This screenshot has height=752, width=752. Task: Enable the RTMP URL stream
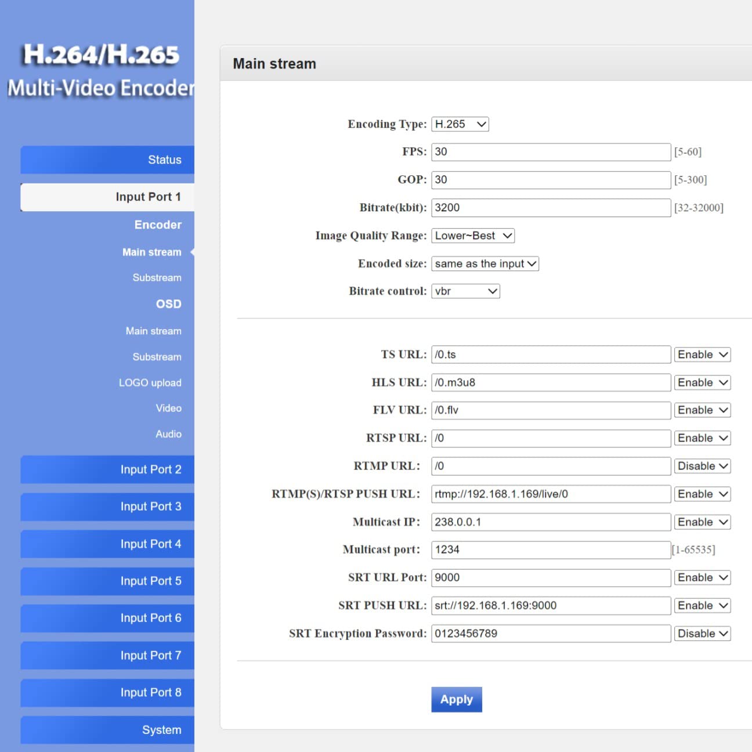(x=702, y=466)
